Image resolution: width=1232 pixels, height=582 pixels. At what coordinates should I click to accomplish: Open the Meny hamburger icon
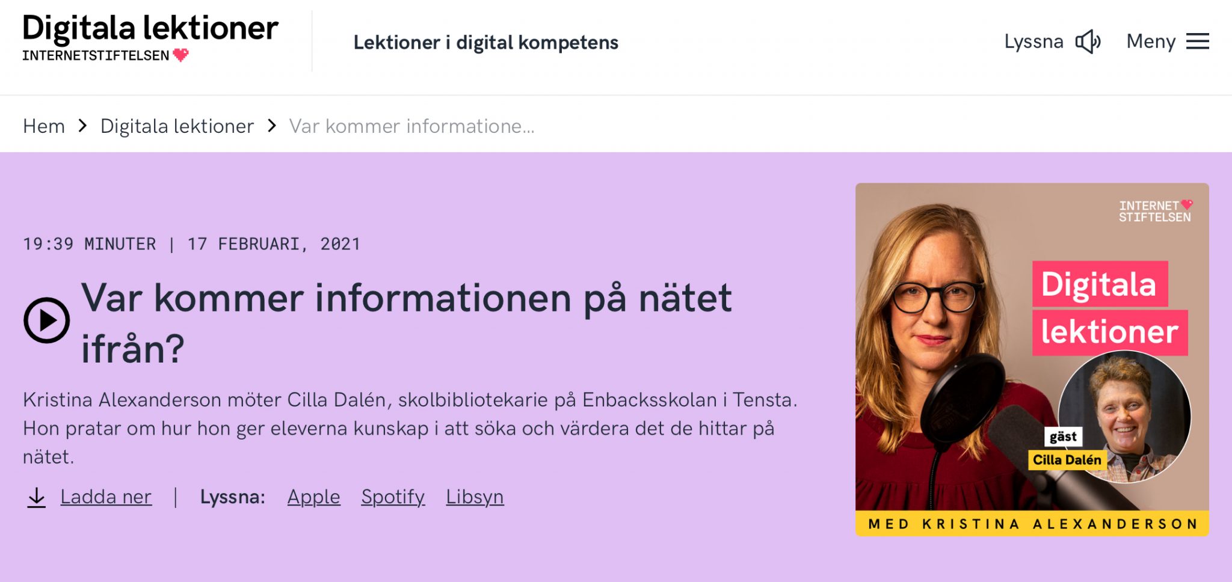point(1197,41)
